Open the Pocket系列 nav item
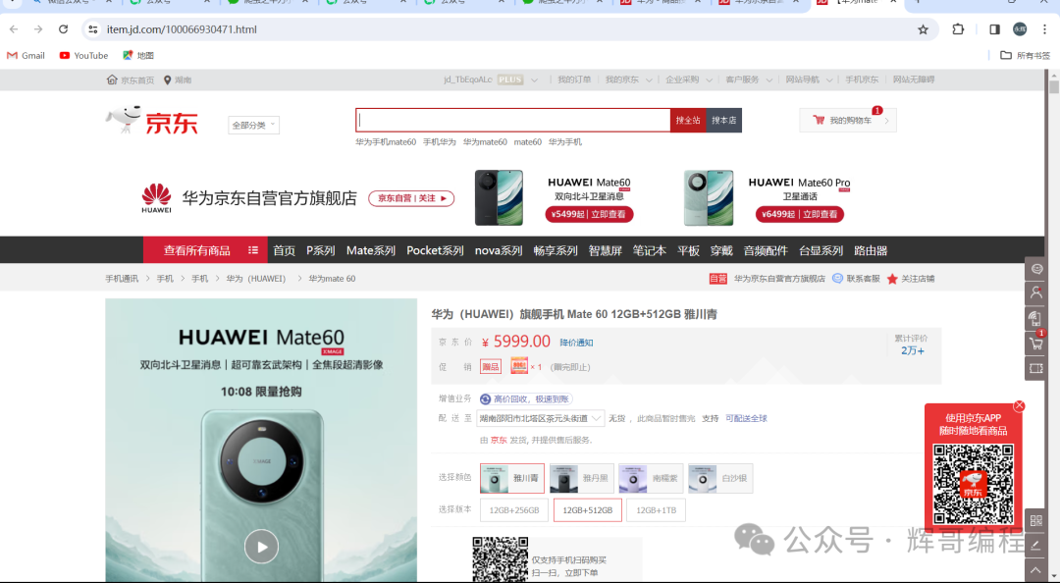The height and width of the screenshot is (583, 1060). 435,250
